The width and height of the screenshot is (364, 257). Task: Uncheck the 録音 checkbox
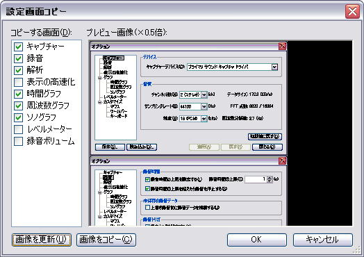pos(18,58)
